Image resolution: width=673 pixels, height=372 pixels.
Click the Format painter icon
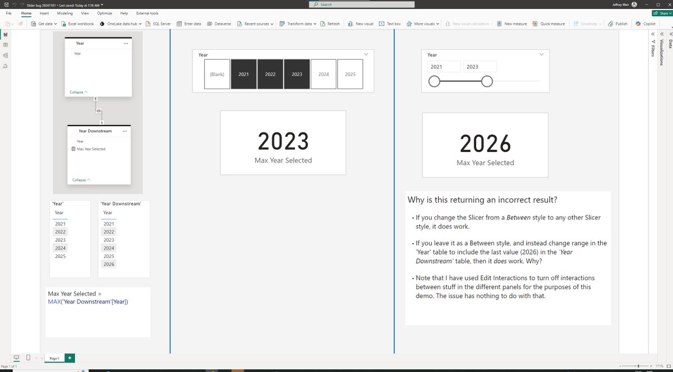tap(20, 24)
